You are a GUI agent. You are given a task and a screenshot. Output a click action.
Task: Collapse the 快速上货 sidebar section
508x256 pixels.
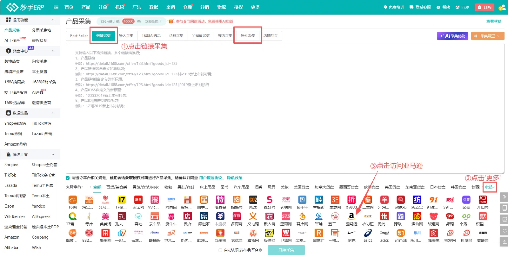tap(53, 154)
